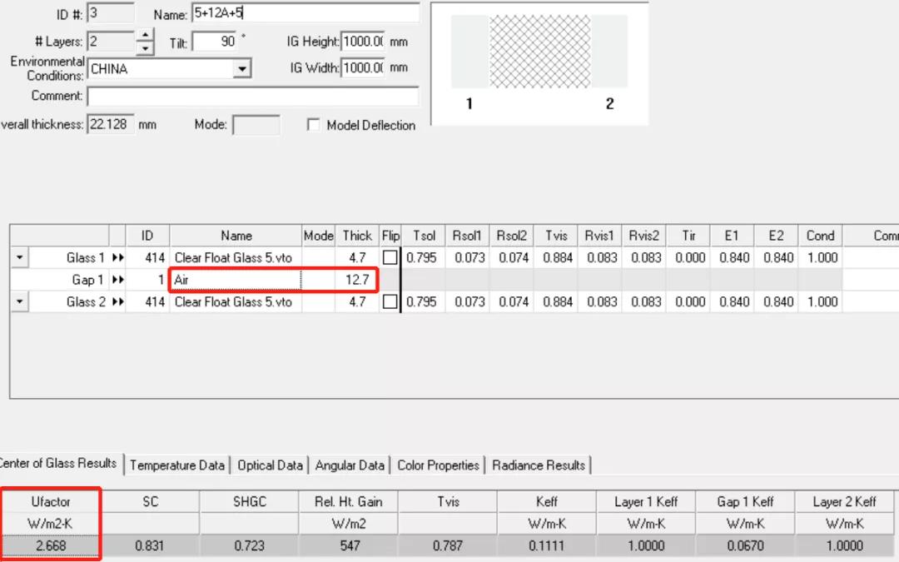This screenshot has height=562, width=899.
Task: Expand the Glass 2 row dropdown arrow
Action: tap(20, 302)
